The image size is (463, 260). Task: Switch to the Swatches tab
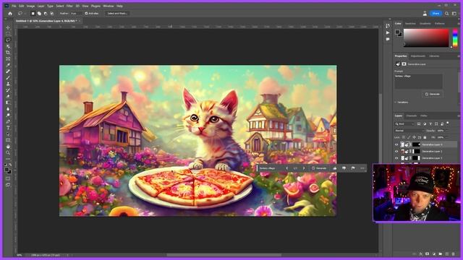[410, 24]
